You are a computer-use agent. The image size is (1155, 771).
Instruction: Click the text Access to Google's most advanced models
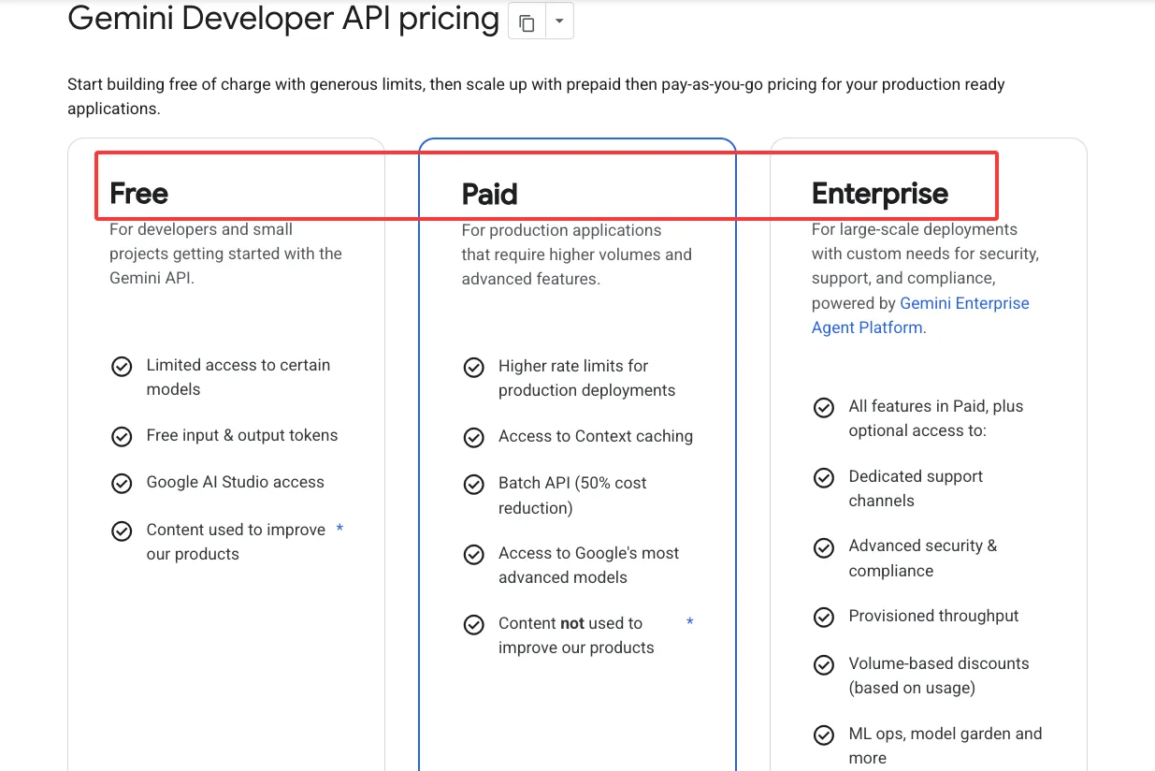tap(589, 565)
